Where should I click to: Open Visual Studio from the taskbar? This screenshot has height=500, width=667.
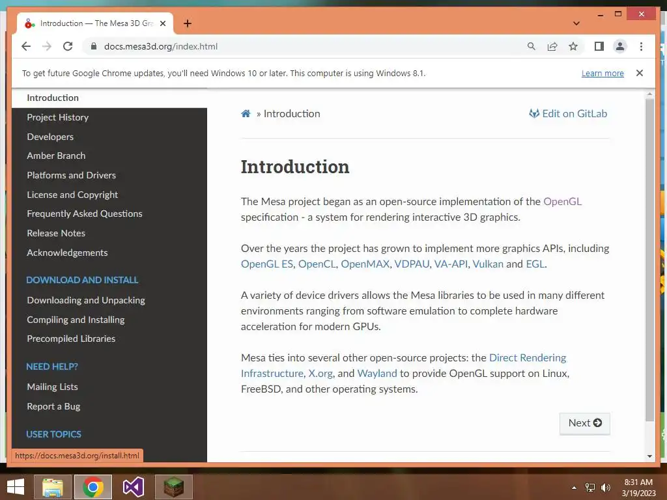pos(133,487)
